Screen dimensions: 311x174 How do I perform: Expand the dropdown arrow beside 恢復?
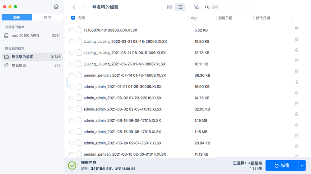[302, 166]
